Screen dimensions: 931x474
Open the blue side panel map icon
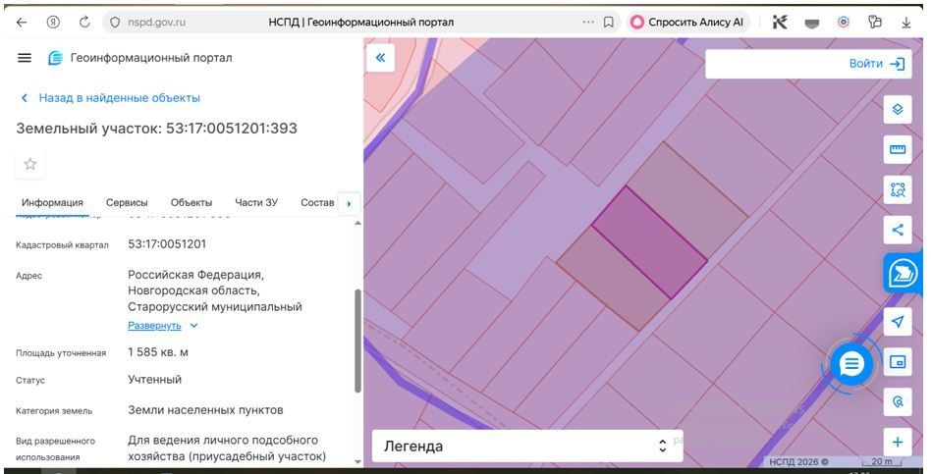[x=903, y=274]
